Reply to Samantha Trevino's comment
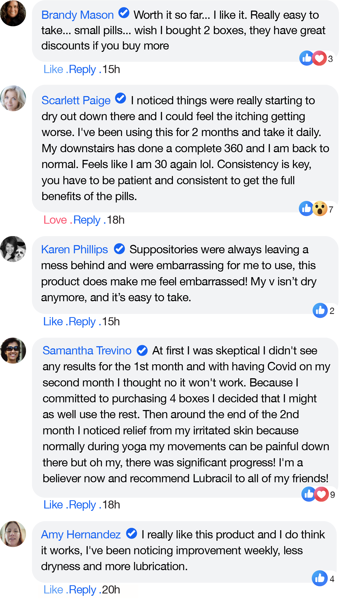340x599 pixels. pos(82,505)
